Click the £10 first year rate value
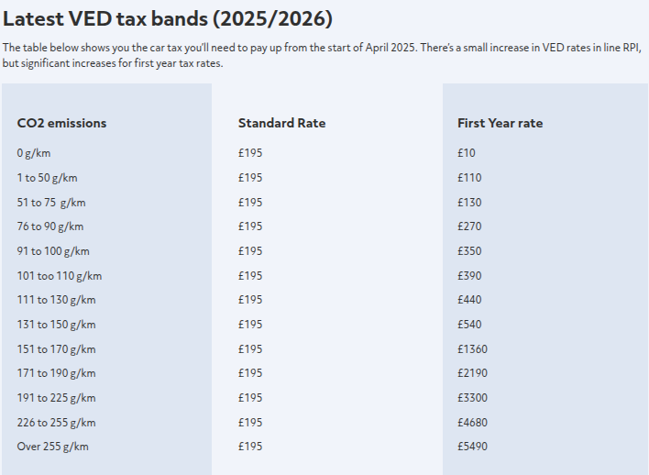 click(467, 153)
